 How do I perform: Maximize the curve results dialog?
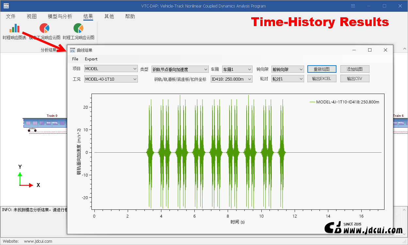[370, 50]
